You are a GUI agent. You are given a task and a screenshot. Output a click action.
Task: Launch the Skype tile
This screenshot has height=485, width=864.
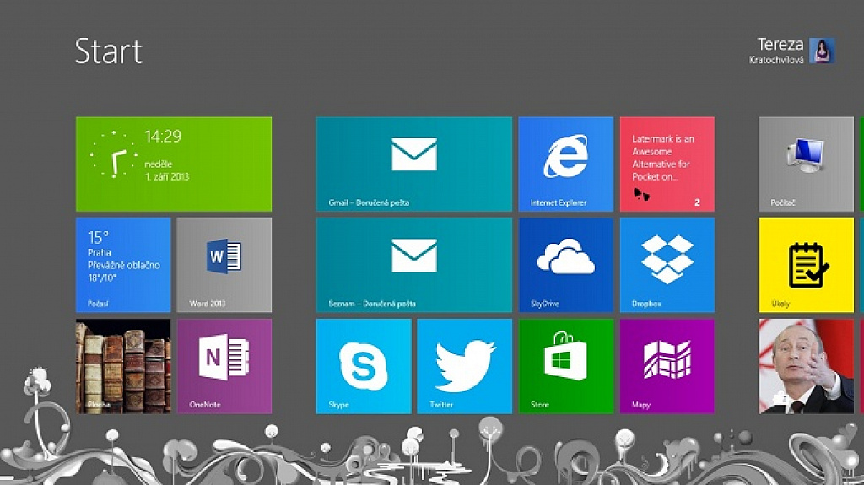364,367
